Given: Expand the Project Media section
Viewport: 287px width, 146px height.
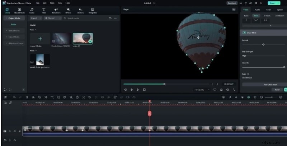Looking at the screenshot, I should (14, 18).
